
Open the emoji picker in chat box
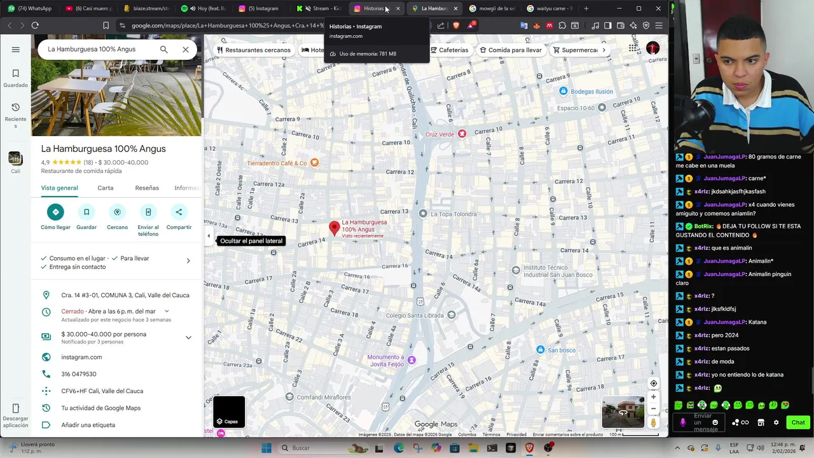(x=715, y=422)
